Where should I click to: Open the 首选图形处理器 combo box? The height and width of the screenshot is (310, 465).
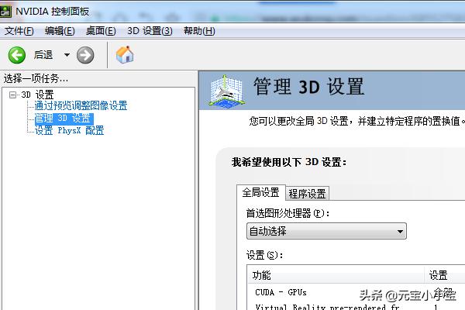(x=326, y=231)
